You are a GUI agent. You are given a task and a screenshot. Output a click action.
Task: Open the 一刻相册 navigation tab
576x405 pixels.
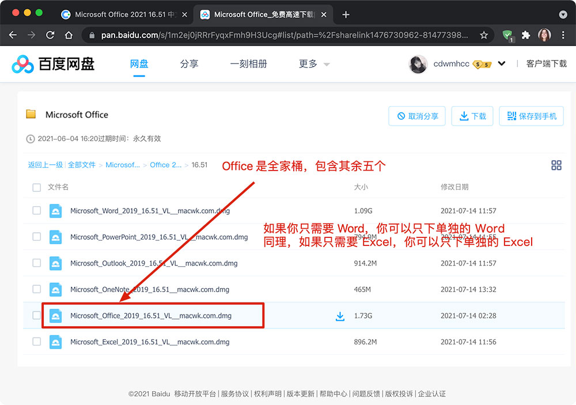click(248, 64)
